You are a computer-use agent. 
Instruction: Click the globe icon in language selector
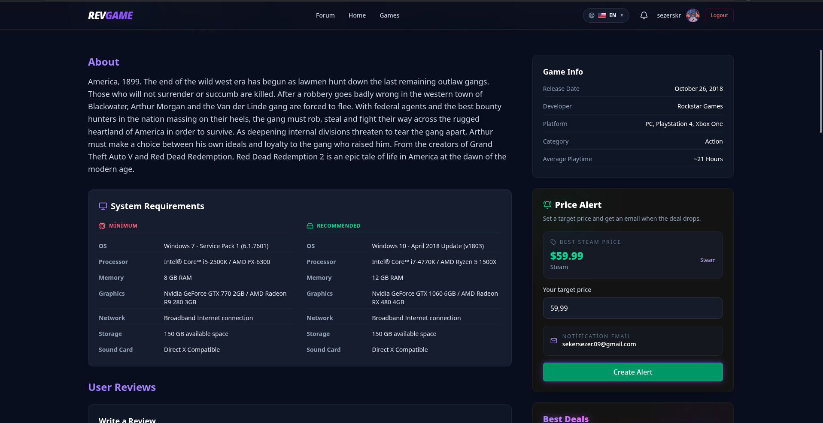coord(592,15)
